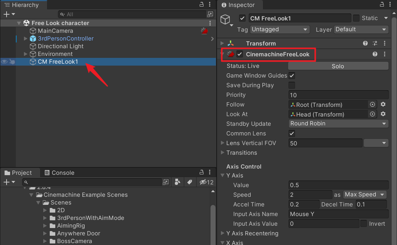Open Transform component context menu
Viewport: 397px width, 245px height.
[385, 43]
